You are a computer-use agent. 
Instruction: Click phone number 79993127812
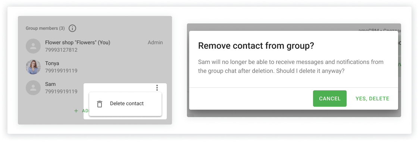61,50
